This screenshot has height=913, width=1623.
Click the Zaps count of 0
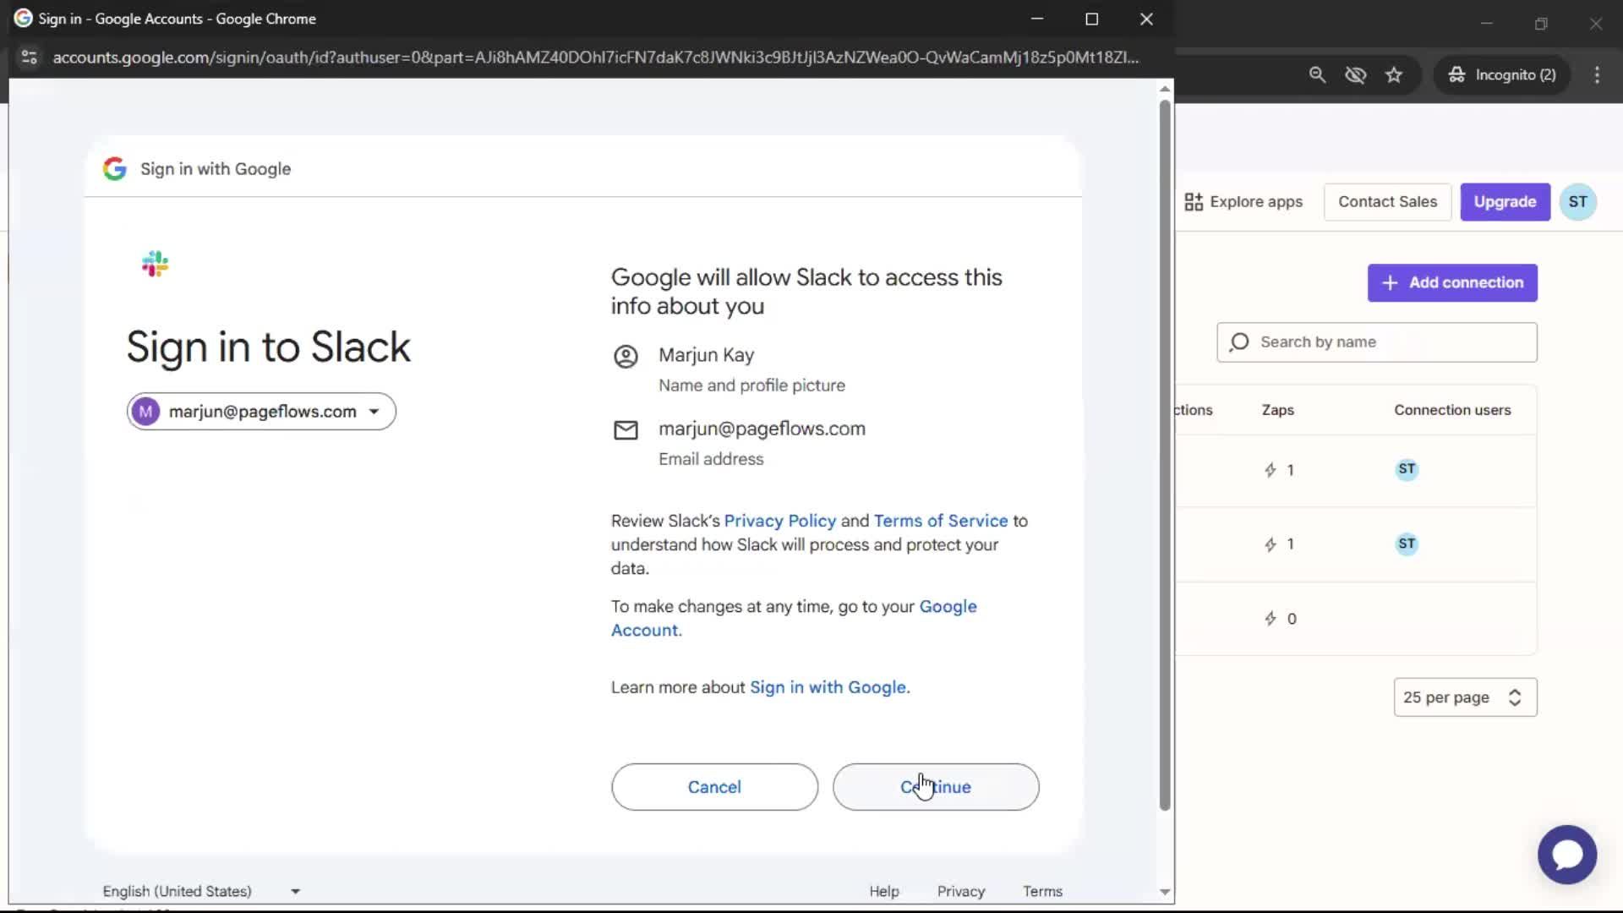pos(1280,619)
